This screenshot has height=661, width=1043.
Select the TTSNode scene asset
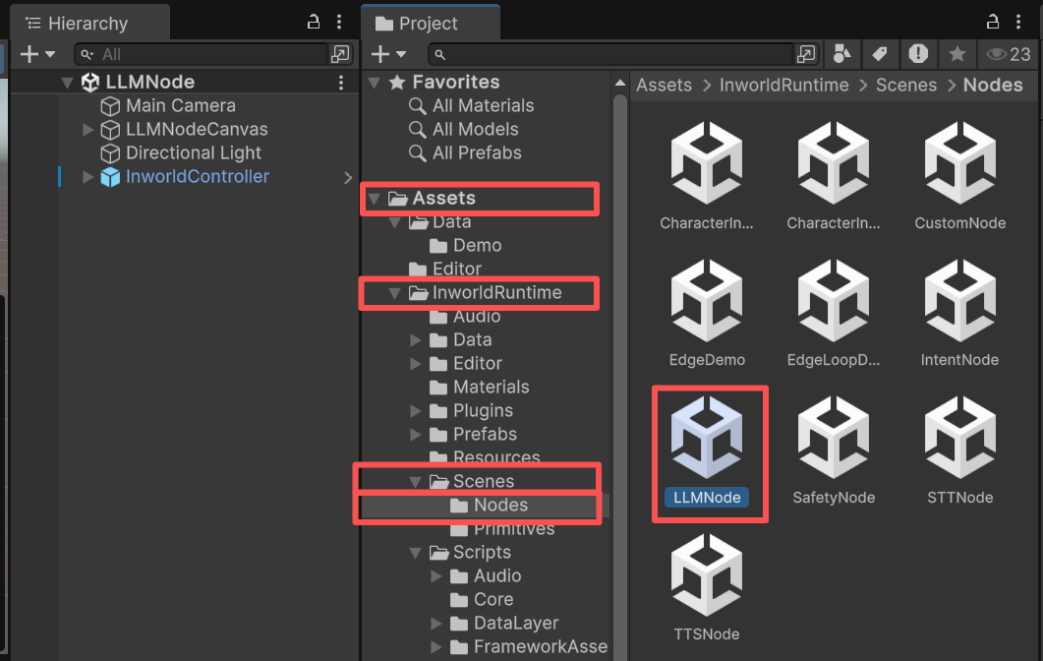coord(707,588)
